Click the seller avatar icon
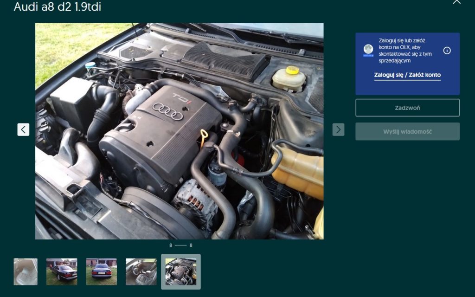The image size is (475, 297). (x=368, y=50)
